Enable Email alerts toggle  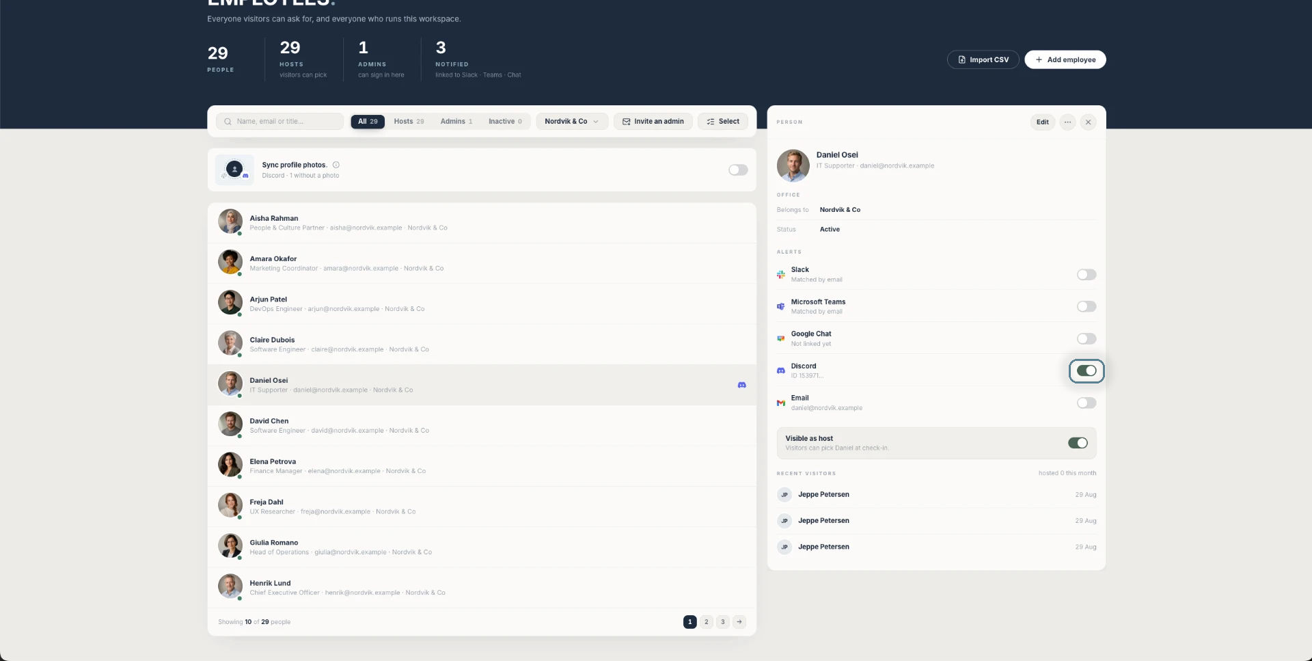1086,403
